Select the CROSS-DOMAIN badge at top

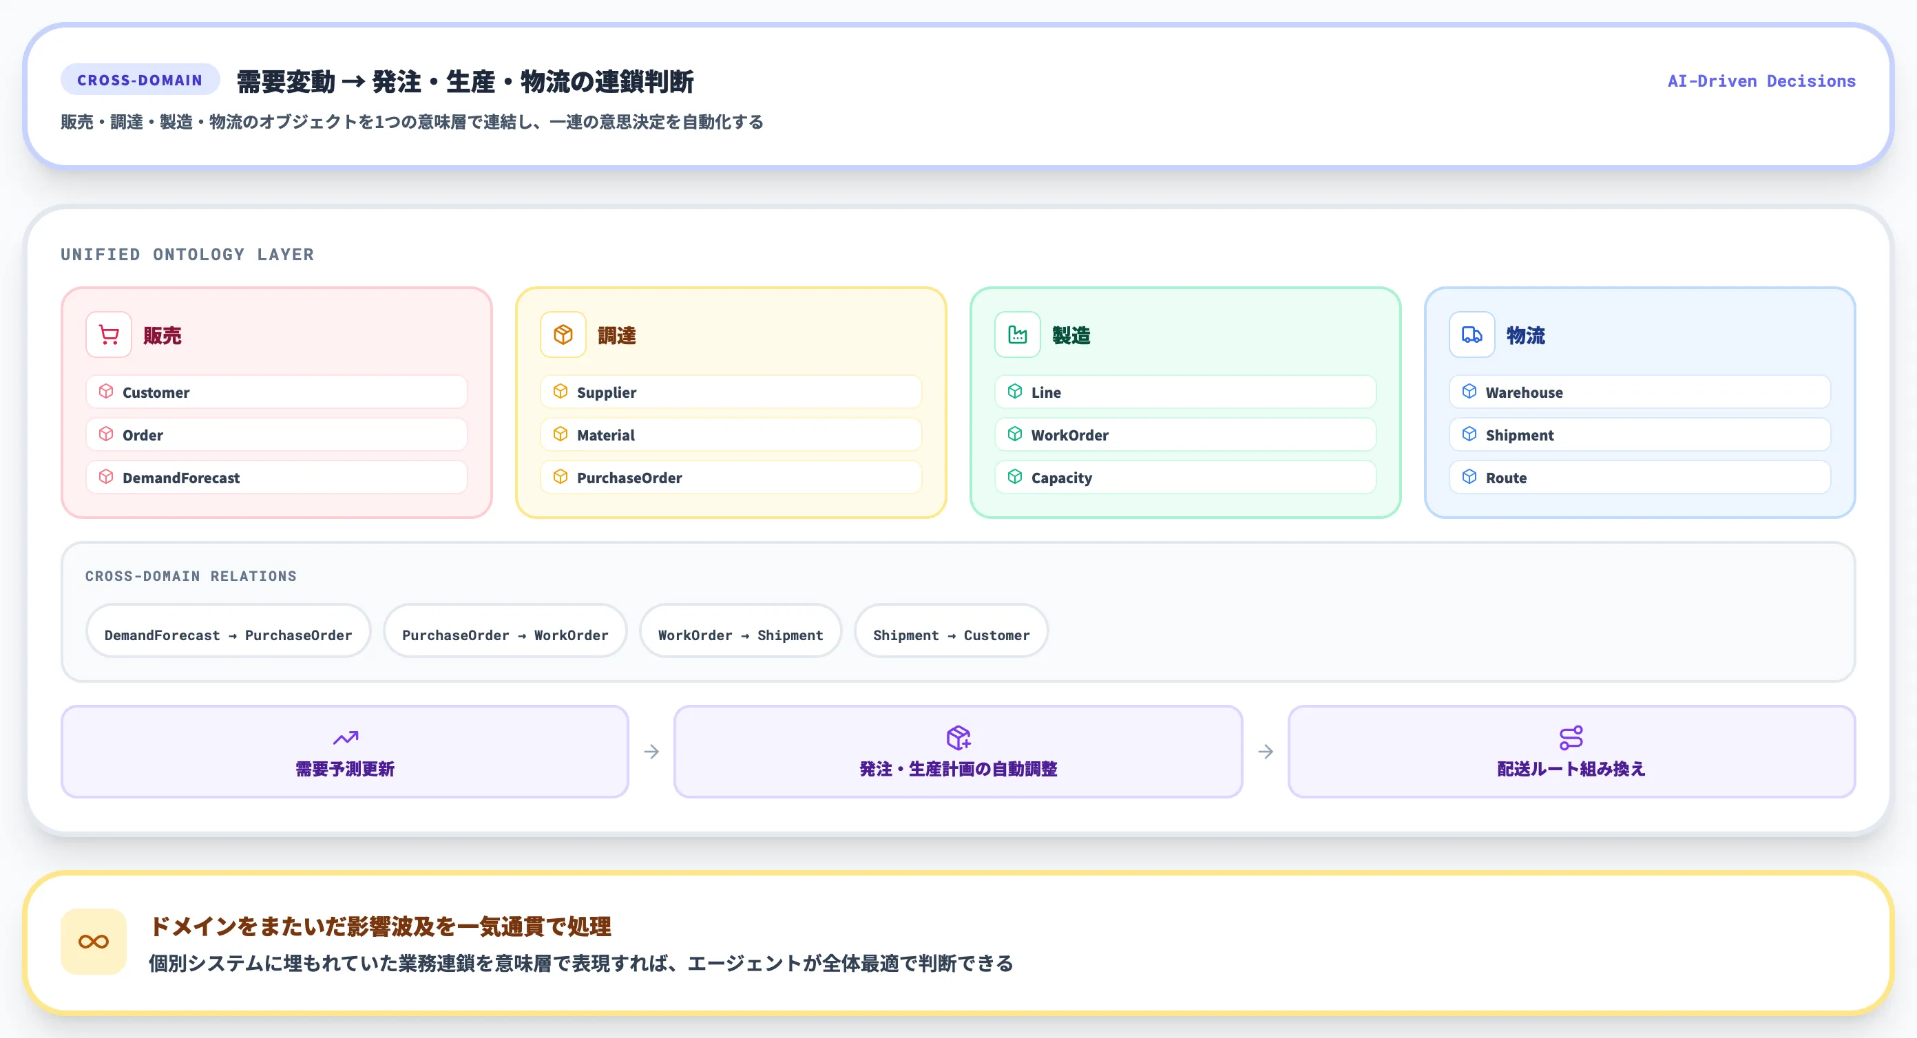pyautogui.click(x=139, y=79)
